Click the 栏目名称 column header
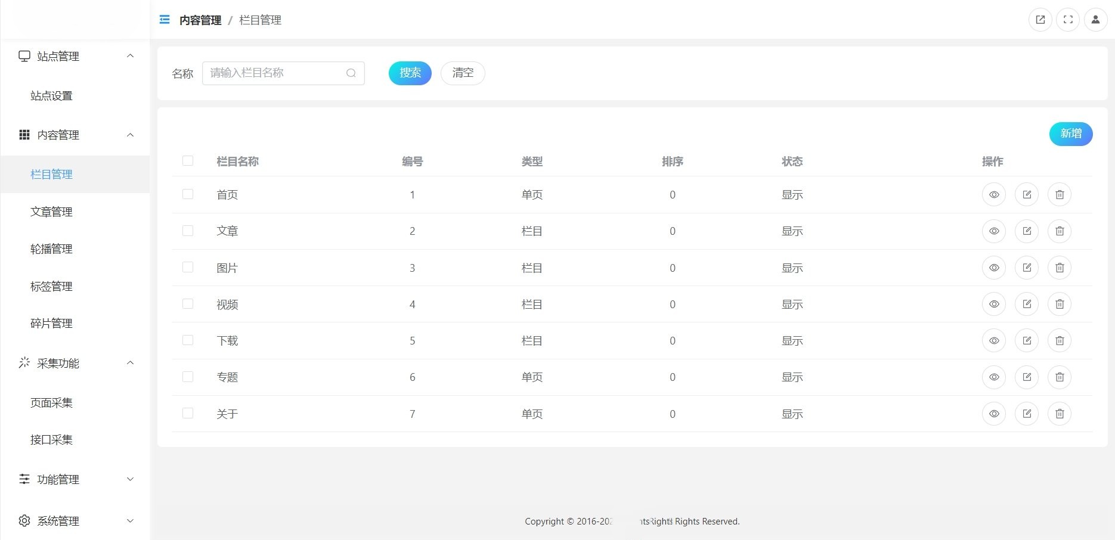Screen dimensions: 1115x540 pos(237,162)
